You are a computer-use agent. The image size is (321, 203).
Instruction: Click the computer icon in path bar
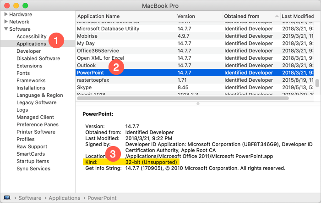click(7, 198)
